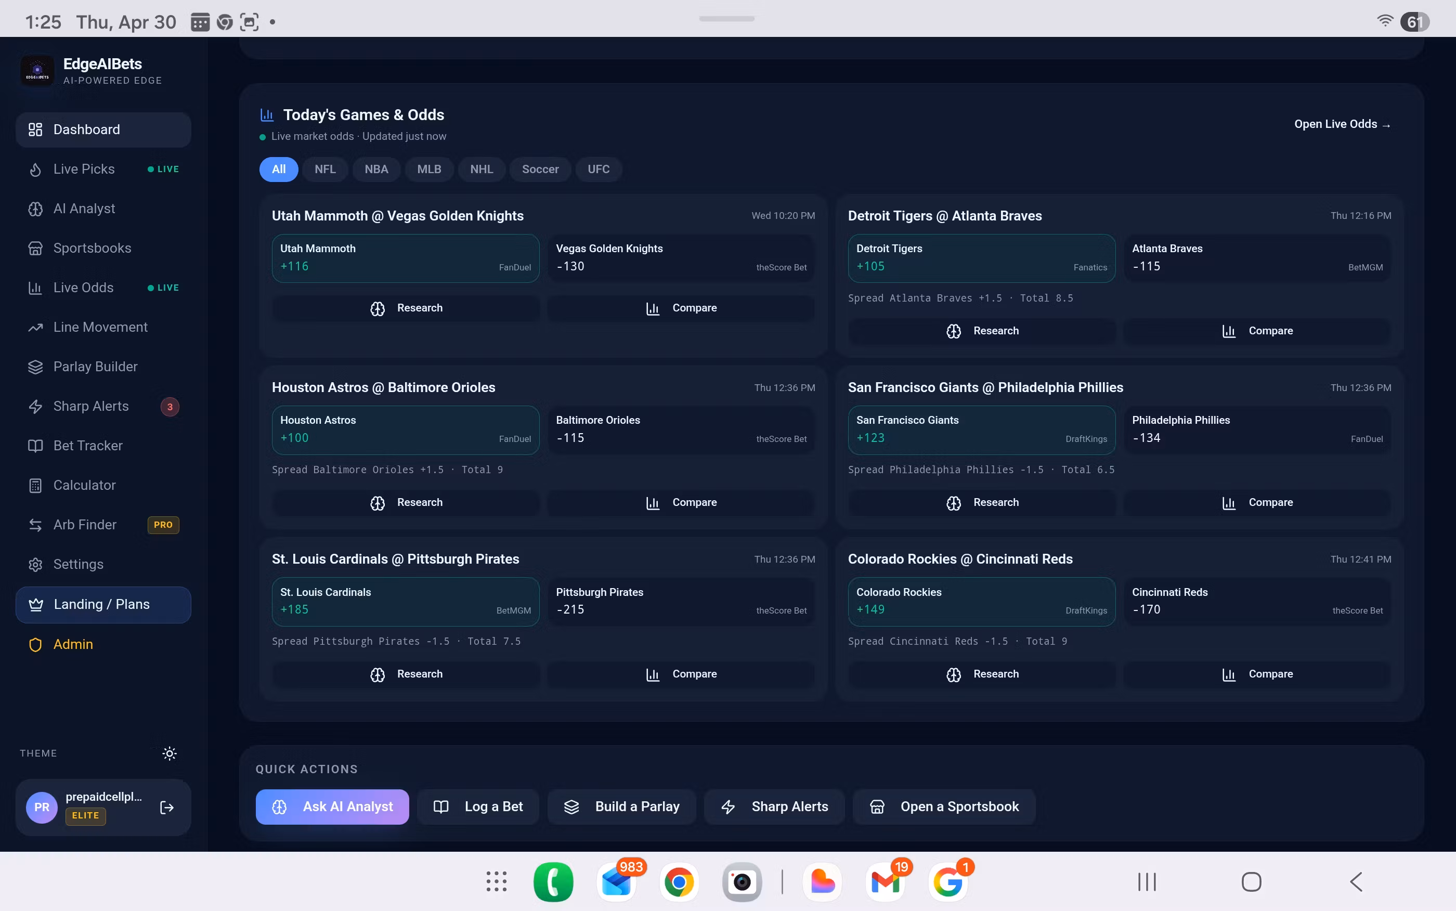Click the Sharp Alerts quick action button
Viewport: 1456px width, 911px height.
coord(774,807)
